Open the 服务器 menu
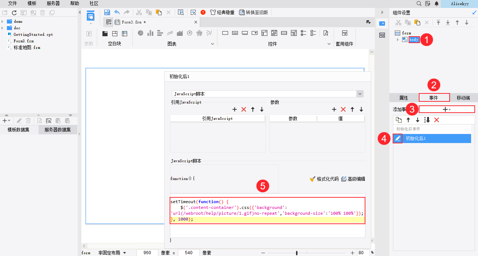This screenshot has height=256, width=478. point(53,3)
